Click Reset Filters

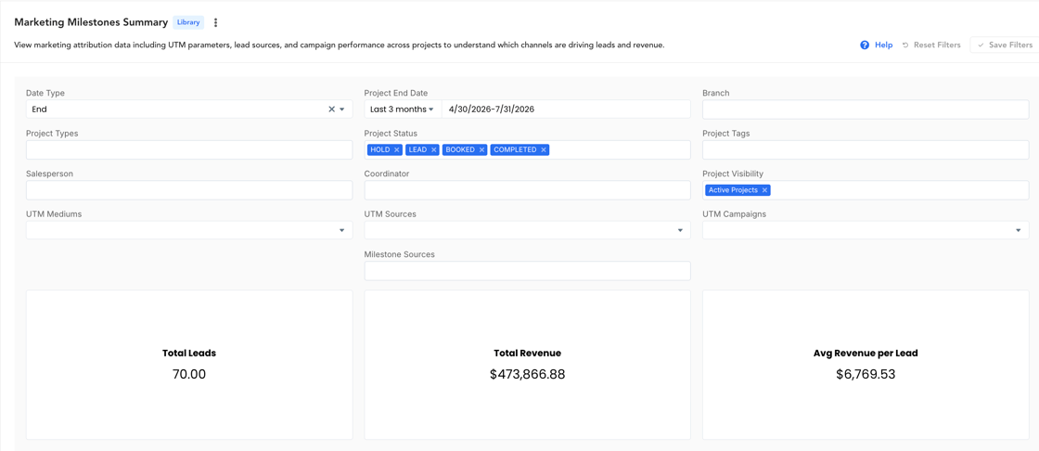[931, 45]
